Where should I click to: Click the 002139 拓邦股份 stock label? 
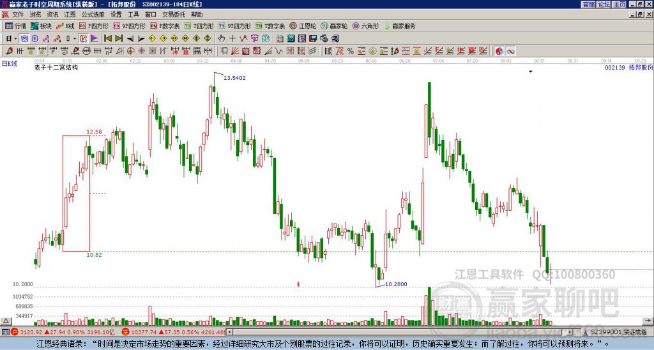pyautogui.click(x=629, y=67)
